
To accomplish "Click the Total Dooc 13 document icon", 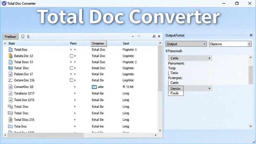I will [x=10, y=62].
